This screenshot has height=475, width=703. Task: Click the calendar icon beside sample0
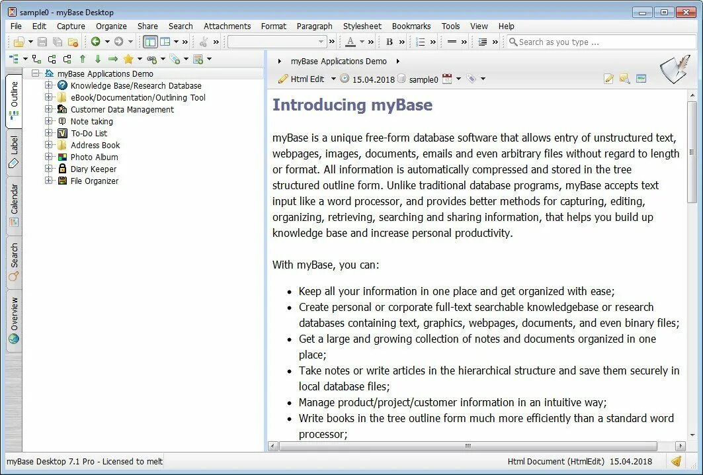[x=447, y=79]
